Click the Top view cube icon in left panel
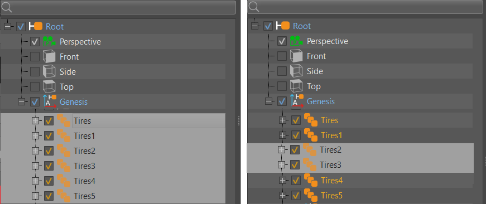 (49, 87)
